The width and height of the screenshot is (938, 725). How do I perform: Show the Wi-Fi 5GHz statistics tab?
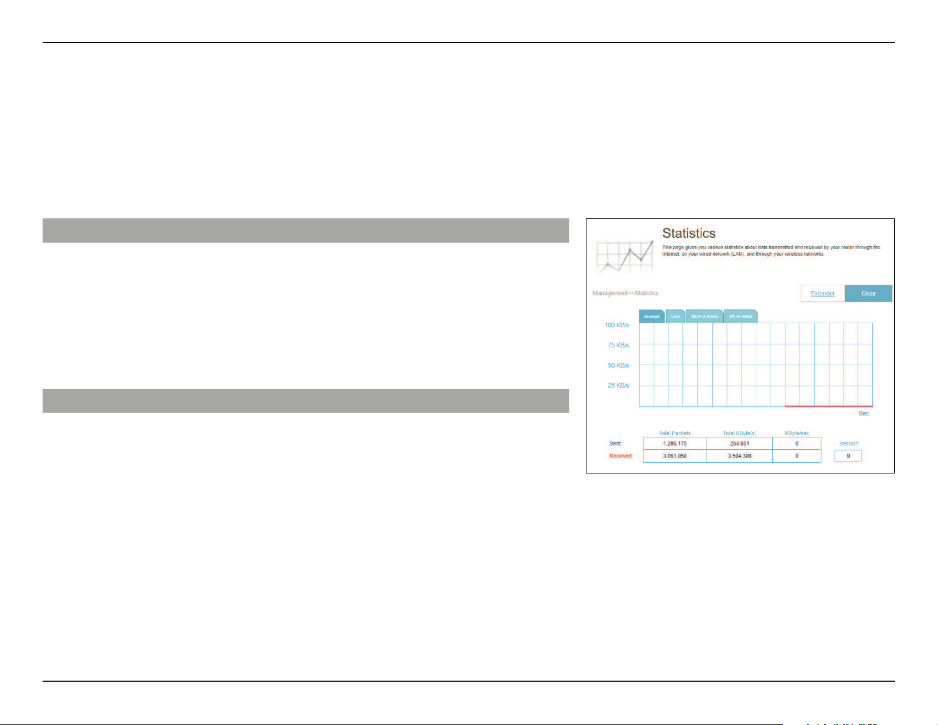click(x=740, y=316)
